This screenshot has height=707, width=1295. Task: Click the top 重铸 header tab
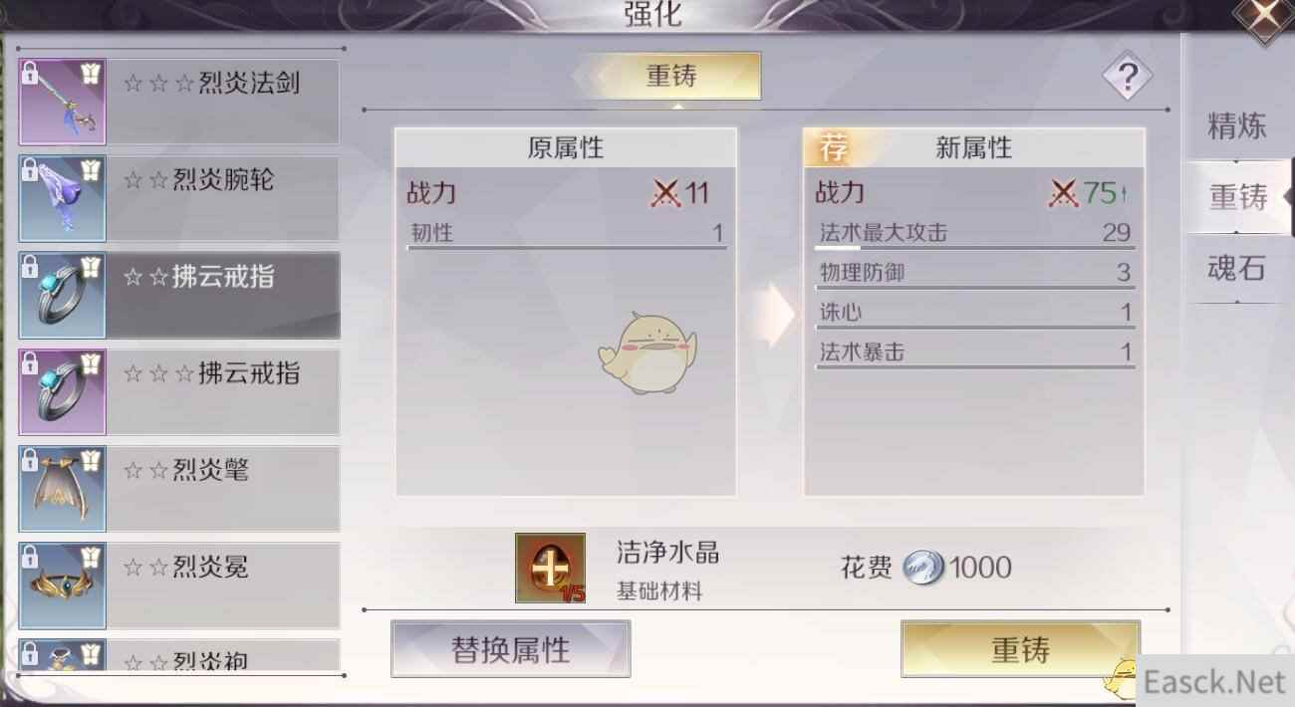coord(671,76)
